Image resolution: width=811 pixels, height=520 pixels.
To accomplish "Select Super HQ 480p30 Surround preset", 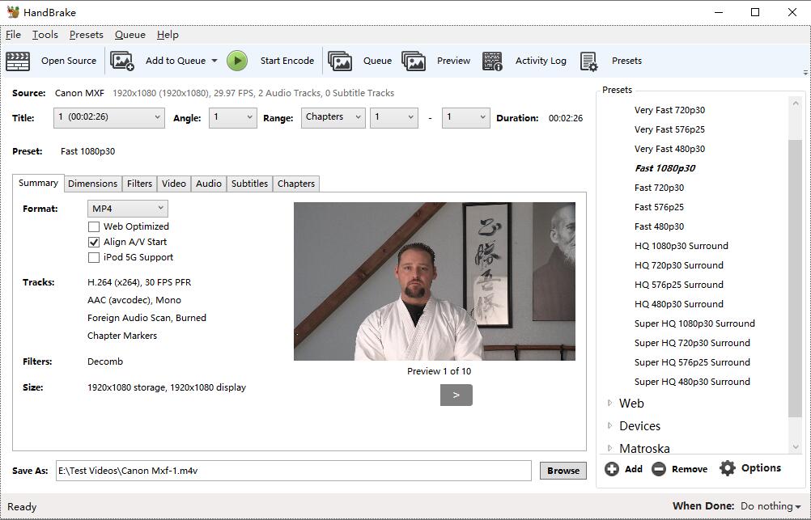I will tap(692, 382).
